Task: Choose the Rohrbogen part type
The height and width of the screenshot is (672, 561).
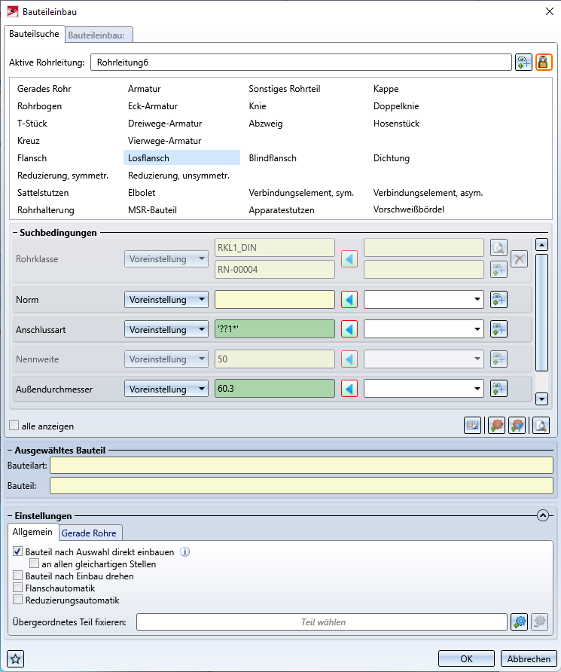Action: pyautogui.click(x=39, y=106)
